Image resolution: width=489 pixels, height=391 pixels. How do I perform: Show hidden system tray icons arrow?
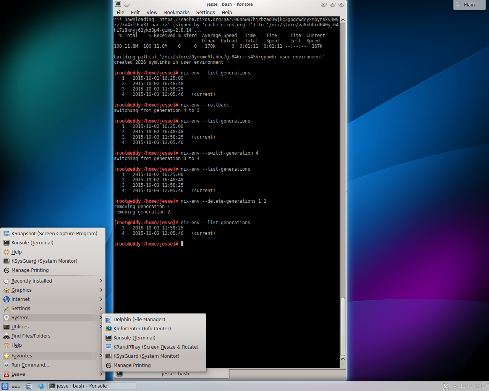[x=455, y=386]
